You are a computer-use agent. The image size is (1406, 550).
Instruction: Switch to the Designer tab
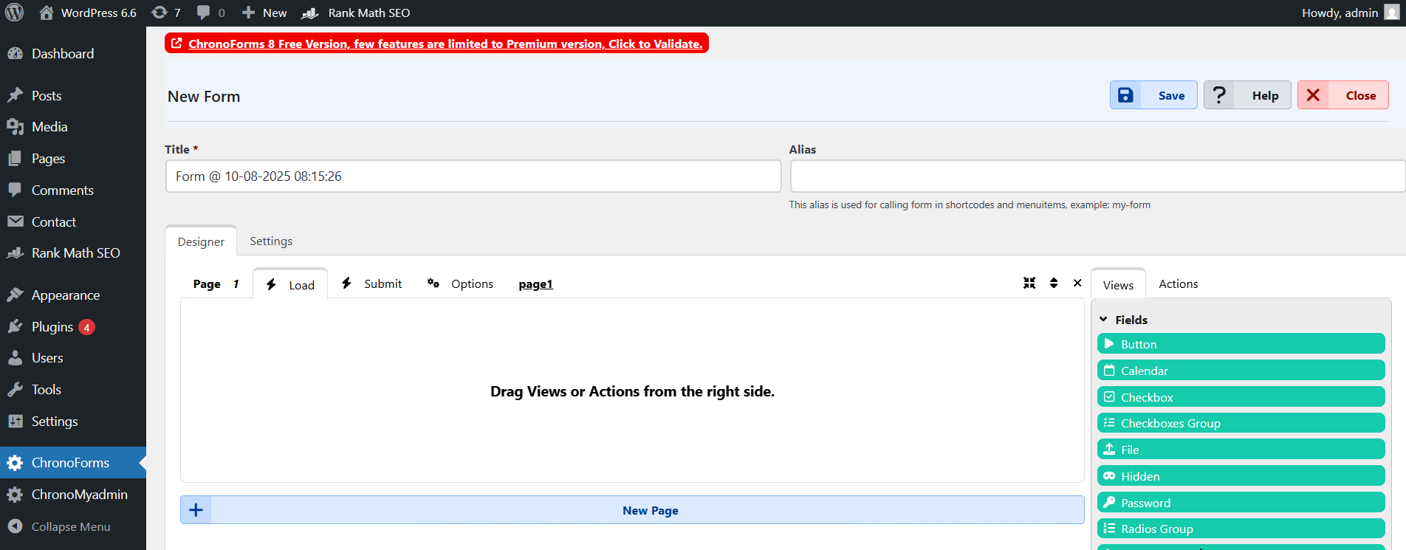(201, 241)
